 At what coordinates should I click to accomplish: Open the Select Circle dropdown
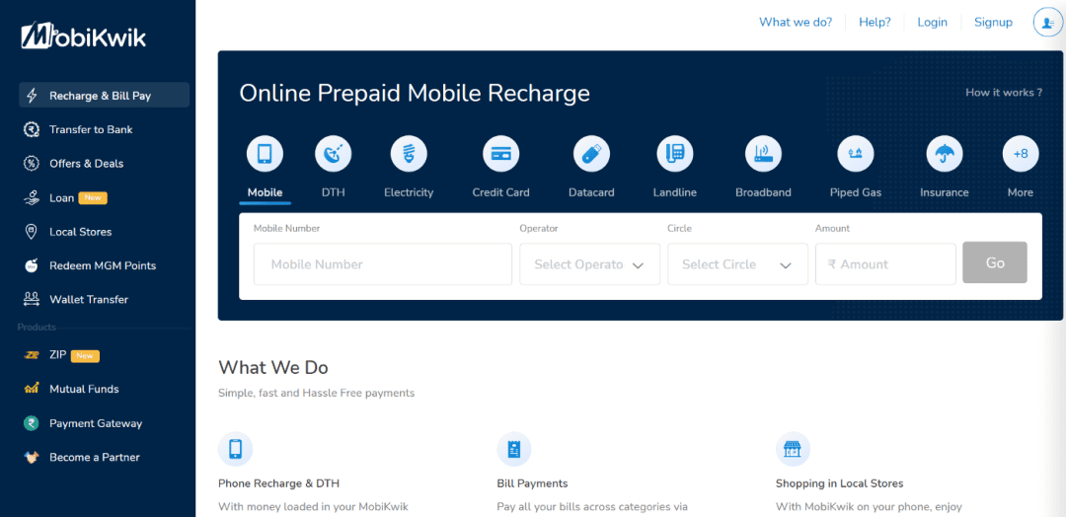tap(737, 264)
